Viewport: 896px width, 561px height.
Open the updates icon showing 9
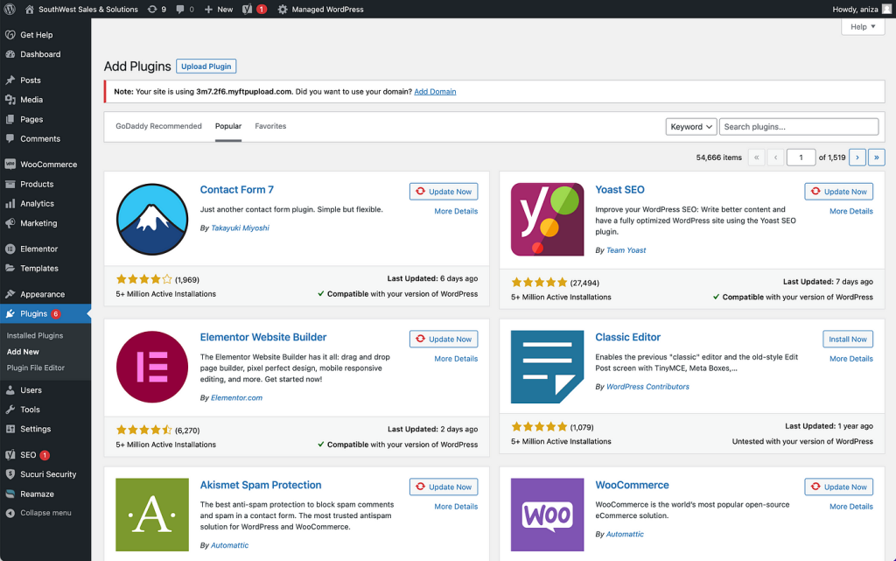click(157, 10)
